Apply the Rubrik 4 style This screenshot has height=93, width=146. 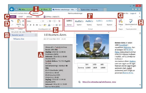[109, 23]
